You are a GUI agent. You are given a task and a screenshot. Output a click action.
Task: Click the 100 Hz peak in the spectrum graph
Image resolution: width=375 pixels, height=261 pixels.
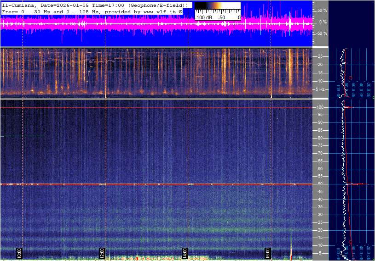(x=351, y=107)
